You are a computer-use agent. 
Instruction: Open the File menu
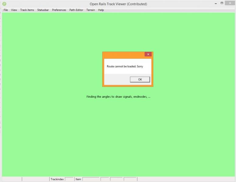click(5, 10)
